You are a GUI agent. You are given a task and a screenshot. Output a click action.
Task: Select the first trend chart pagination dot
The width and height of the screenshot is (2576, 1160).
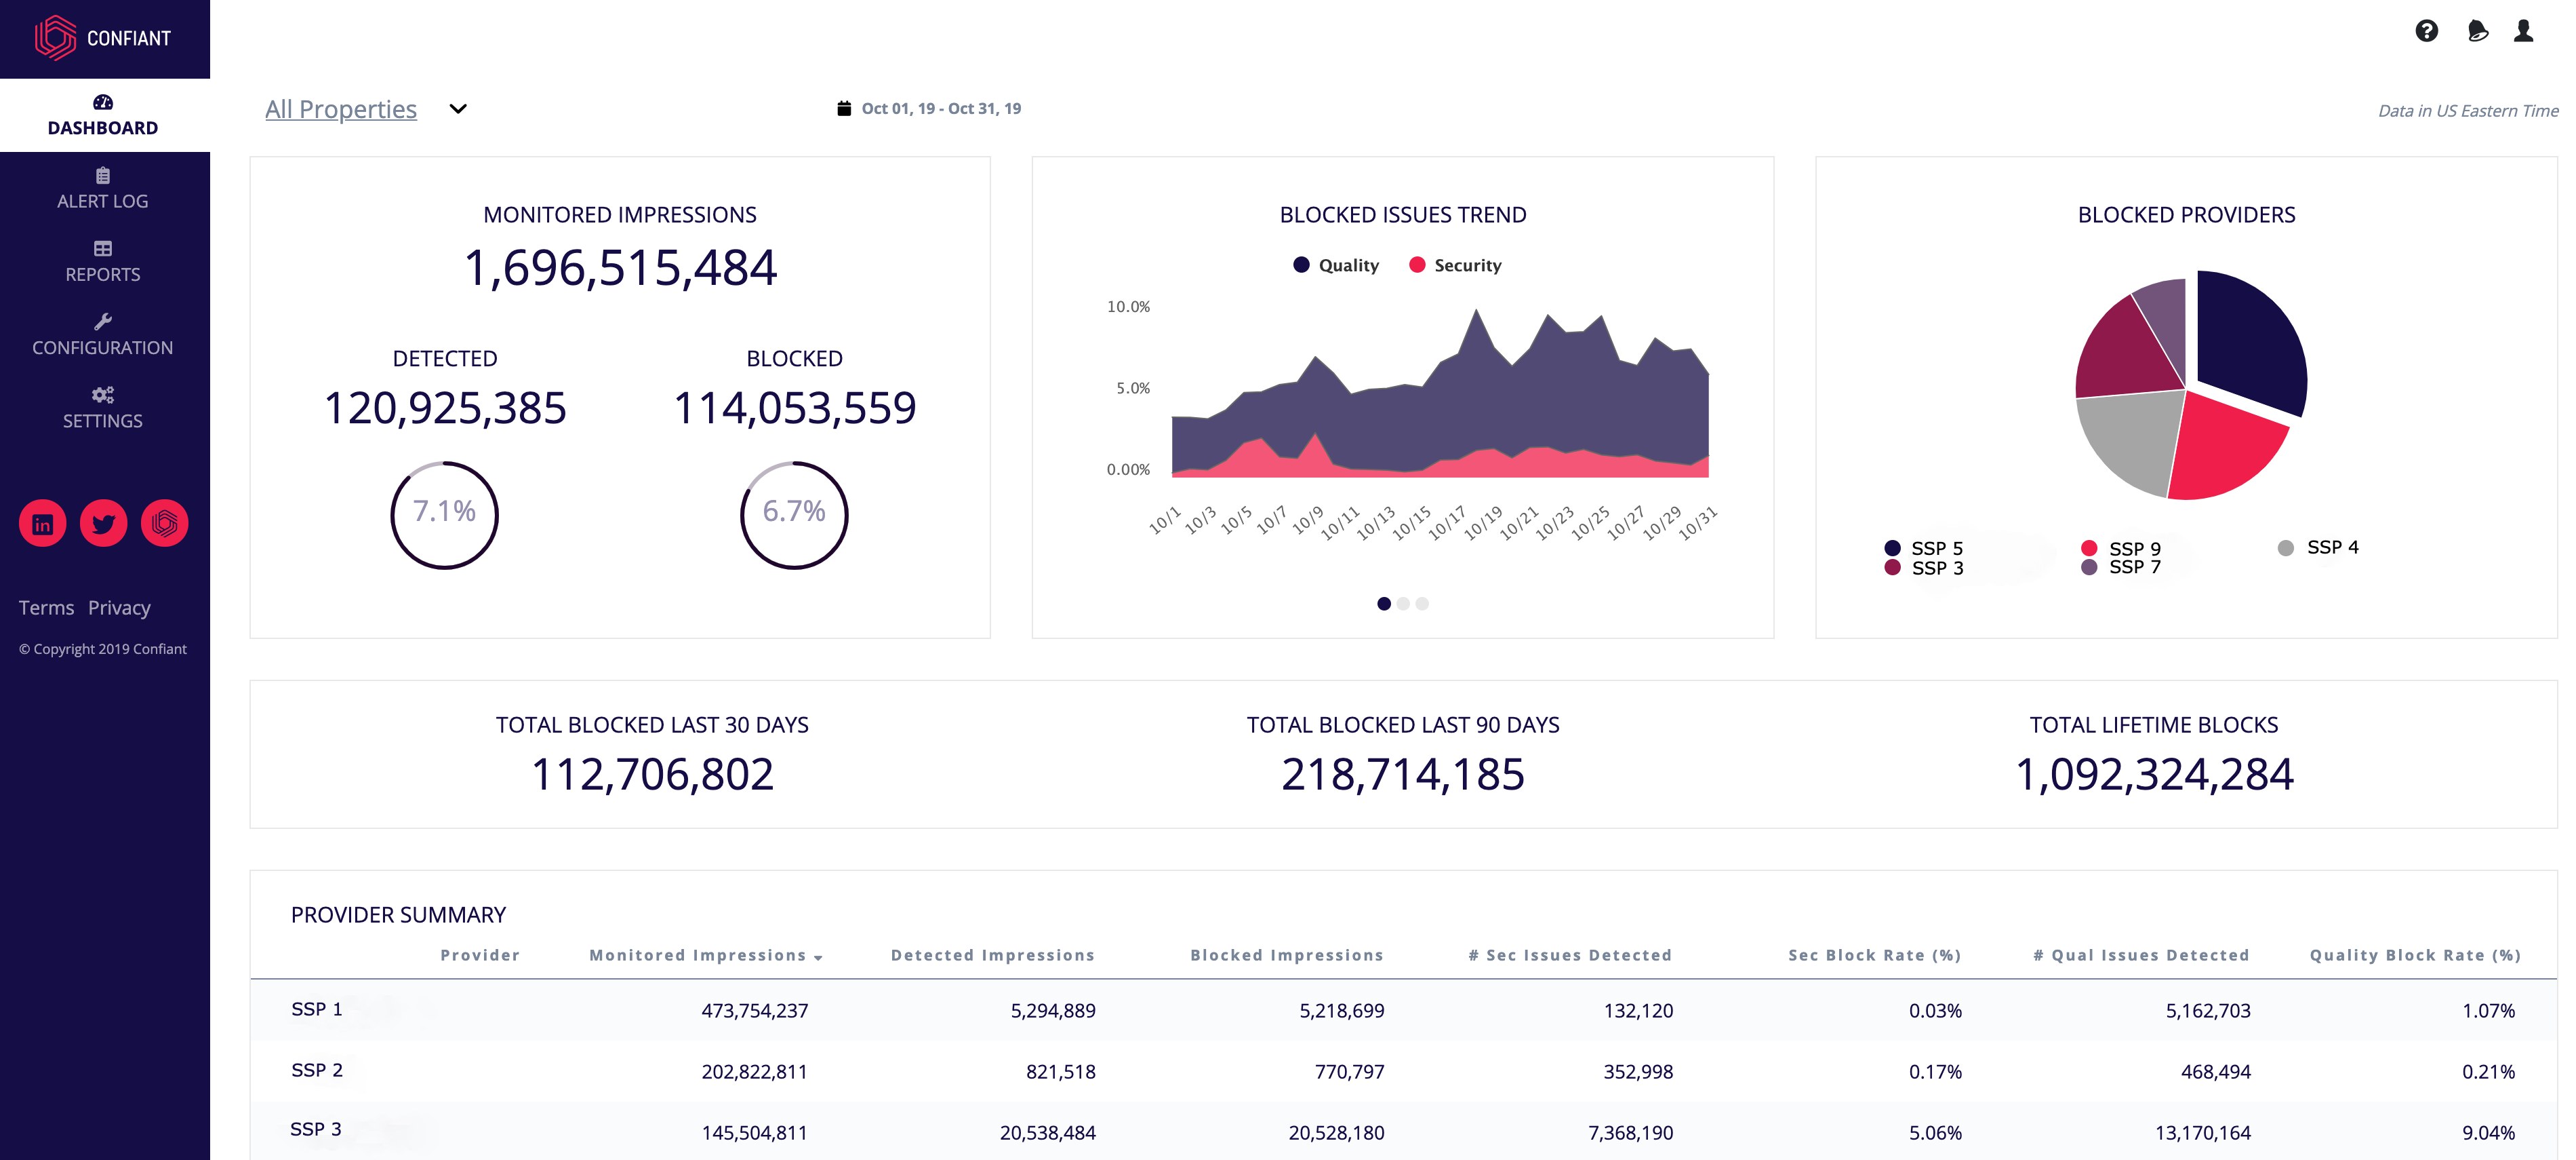click(1384, 604)
